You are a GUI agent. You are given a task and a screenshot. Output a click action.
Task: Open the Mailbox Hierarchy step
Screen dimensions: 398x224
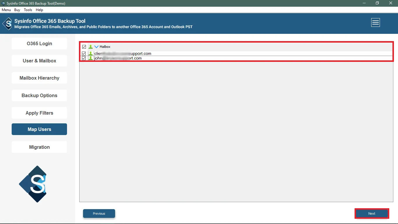point(39,78)
